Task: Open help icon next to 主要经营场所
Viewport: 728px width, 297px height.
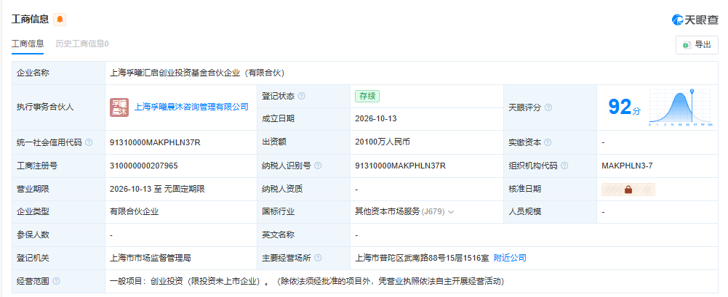Action: [x=318, y=258]
